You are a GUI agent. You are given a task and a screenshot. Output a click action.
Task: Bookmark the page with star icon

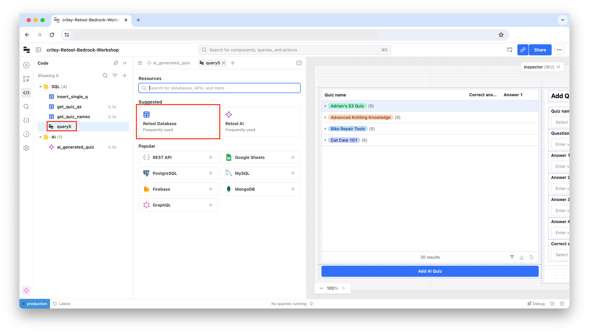501,35
